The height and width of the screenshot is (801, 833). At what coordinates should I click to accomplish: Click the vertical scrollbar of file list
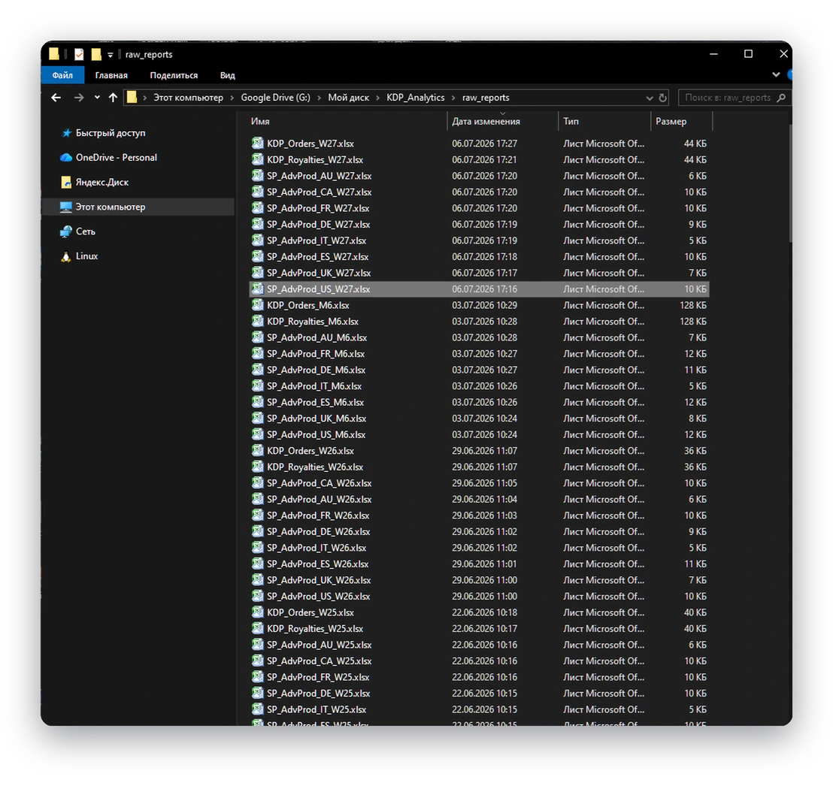[x=790, y=183]
